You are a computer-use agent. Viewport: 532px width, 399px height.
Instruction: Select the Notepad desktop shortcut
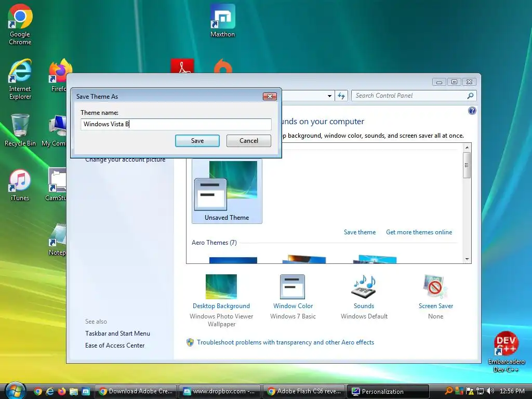coord(57,240)
